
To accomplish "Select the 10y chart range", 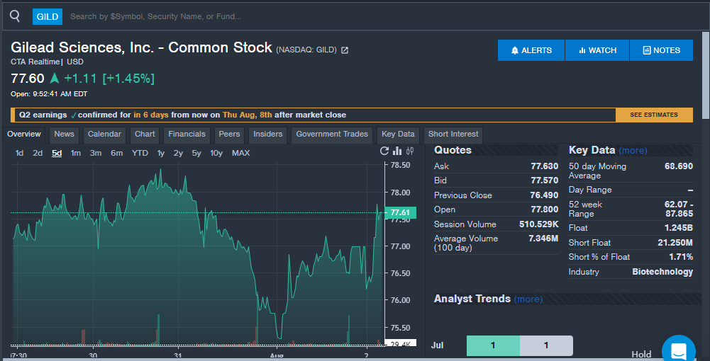I will (216, 153).
